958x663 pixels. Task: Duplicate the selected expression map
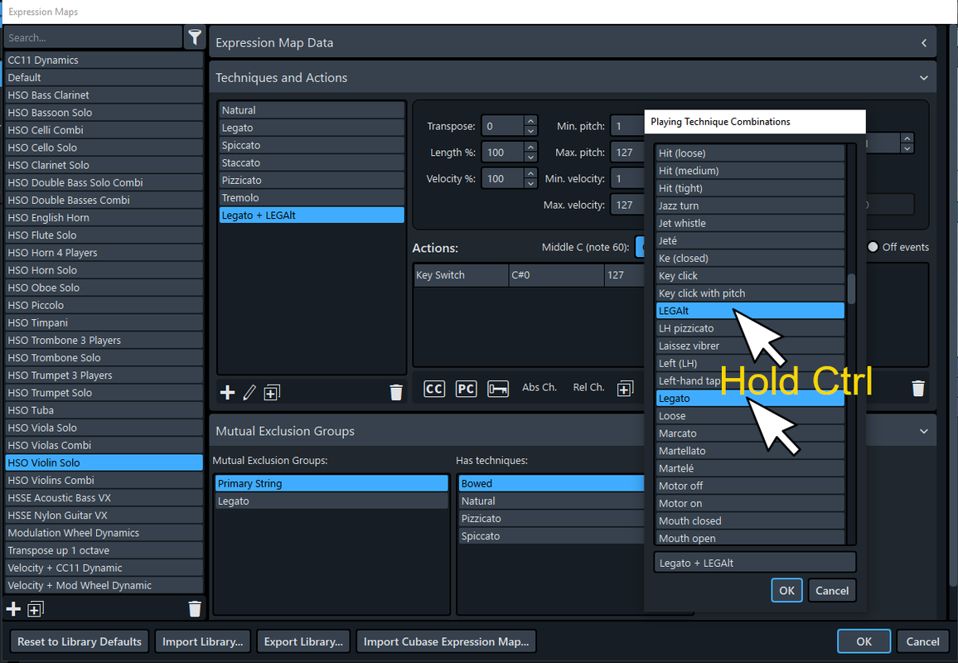[36, 608]
